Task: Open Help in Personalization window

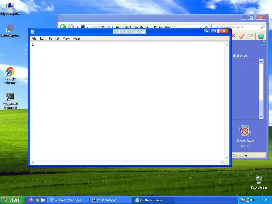Action: pos(263,43)
